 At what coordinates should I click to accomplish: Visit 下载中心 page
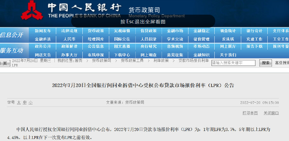pyautogui.click(x=122, y=55)
